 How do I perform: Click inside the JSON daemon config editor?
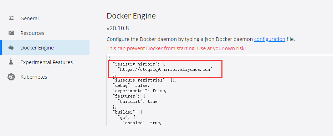pos(220,90)
